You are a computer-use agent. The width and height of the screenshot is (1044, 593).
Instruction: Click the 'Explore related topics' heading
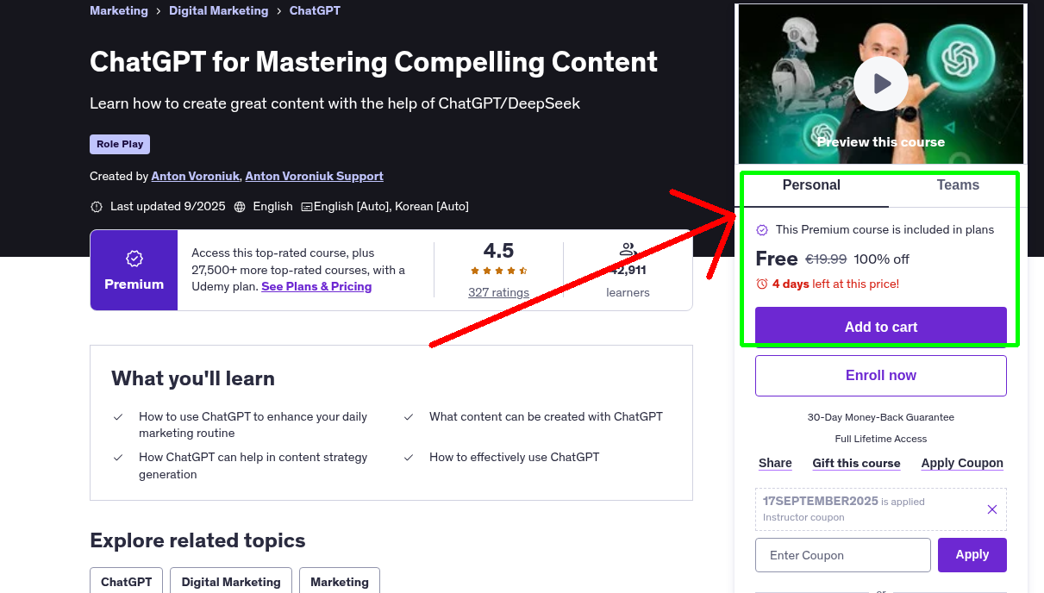pyautogui.click(x=197, y=540)
